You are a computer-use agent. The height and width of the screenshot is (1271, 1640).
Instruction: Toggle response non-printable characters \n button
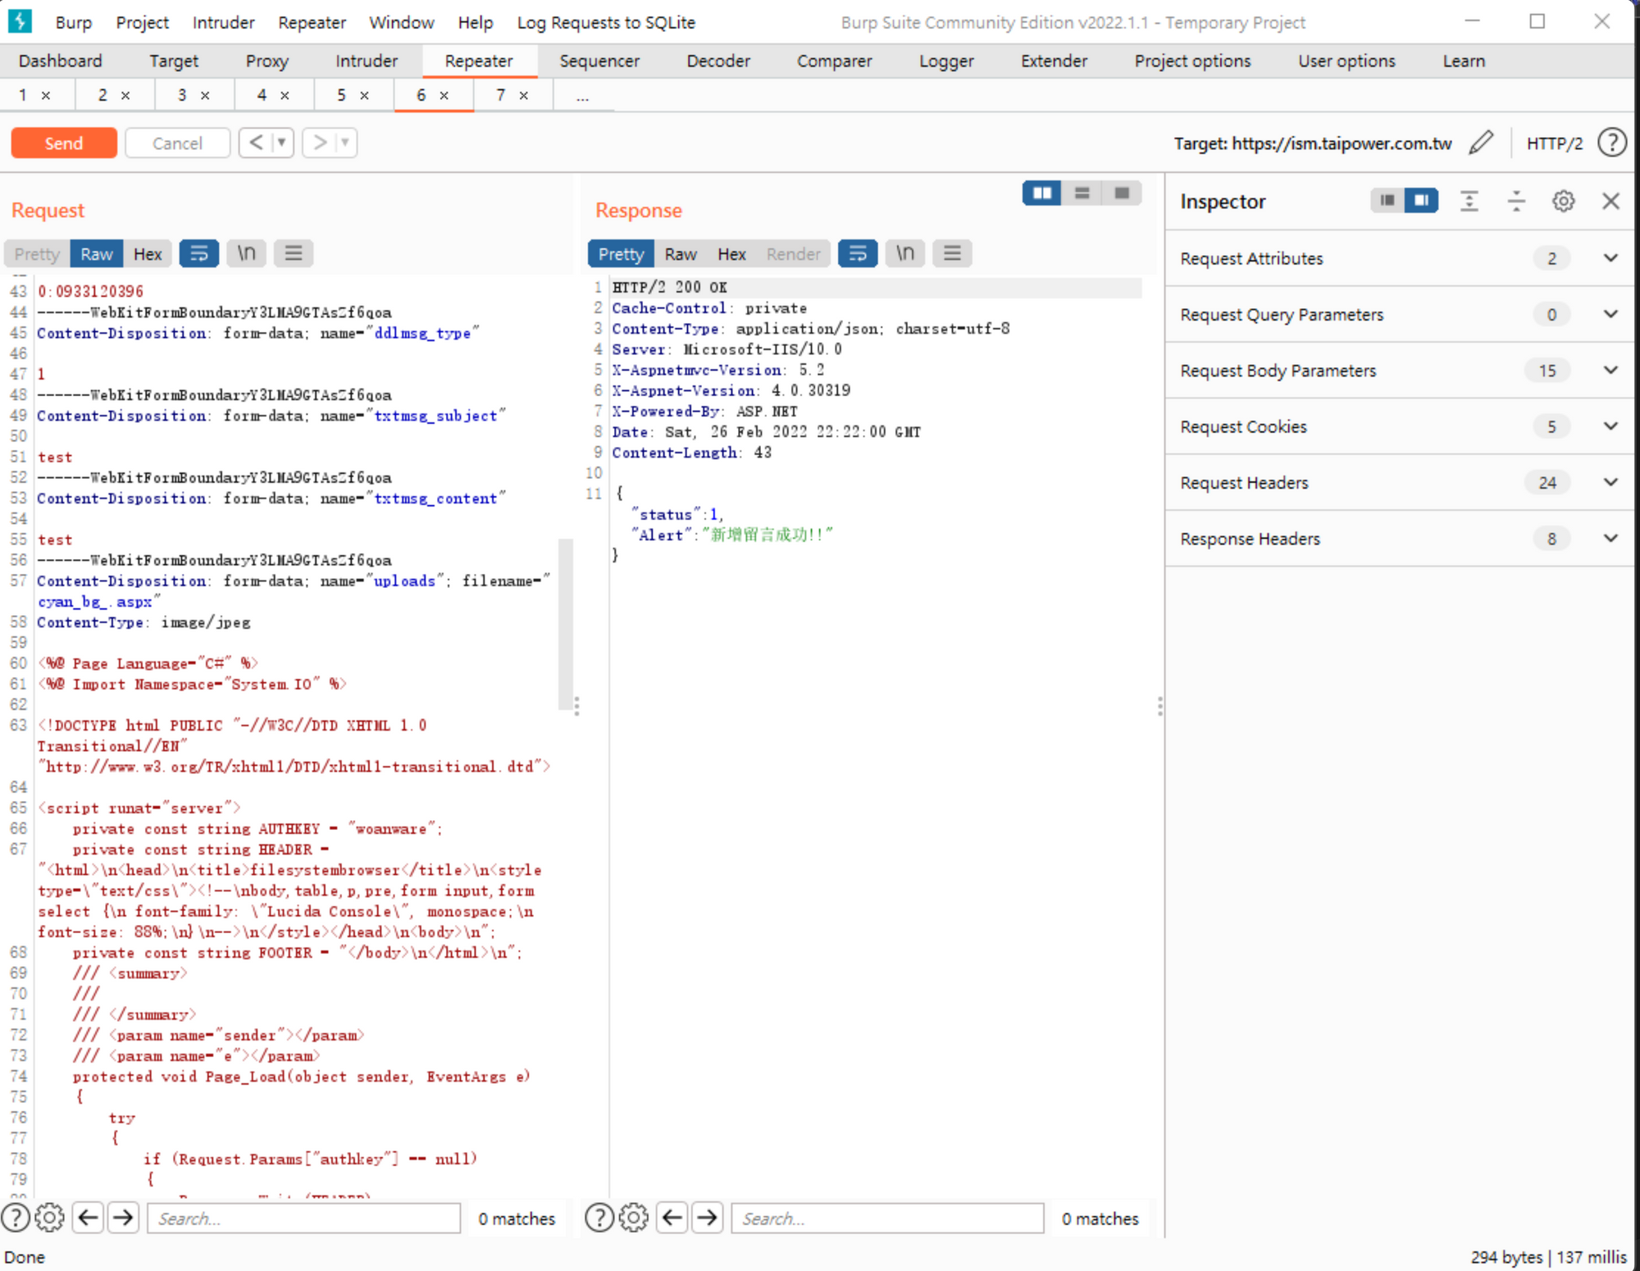coord(905,253)
